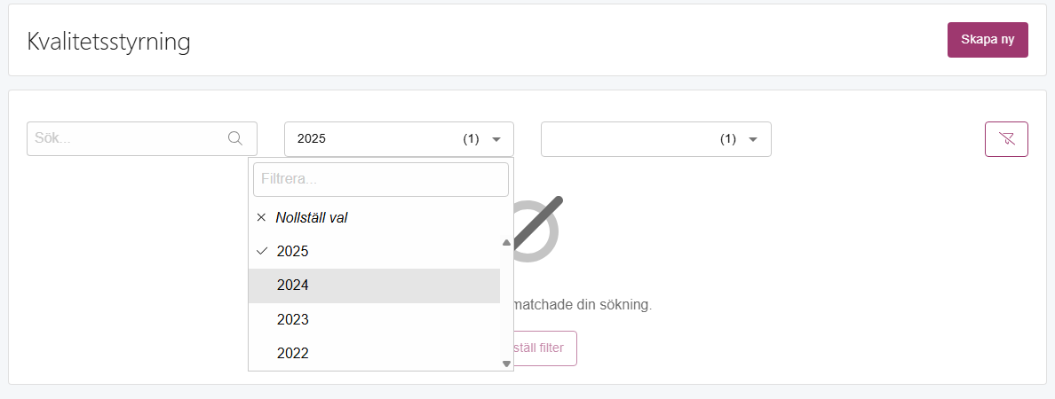This screenshot has width=1055, height=399.
Task: Select 2024 in the year list
Action: [x=374, y=286]
